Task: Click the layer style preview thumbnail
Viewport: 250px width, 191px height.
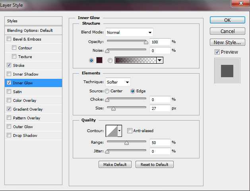Action: coord(227,70)
